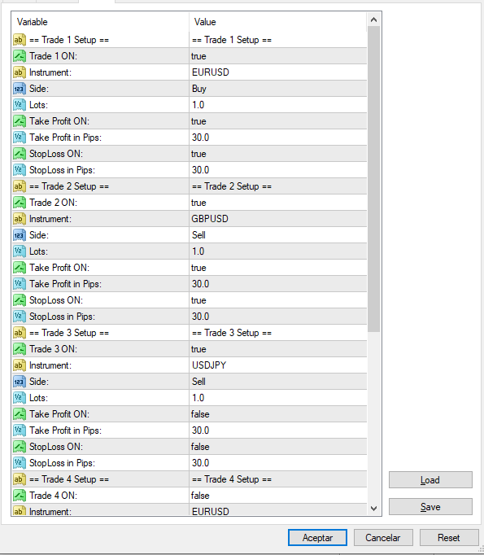Toggle the Trade 3 ON value 'true'
Screen dimensions: 484x555
pyautogui.click(x=278, y=349)
